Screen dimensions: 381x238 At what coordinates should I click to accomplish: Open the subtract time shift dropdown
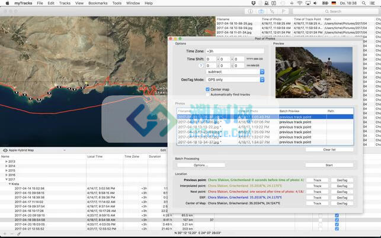tap(235, 72)
